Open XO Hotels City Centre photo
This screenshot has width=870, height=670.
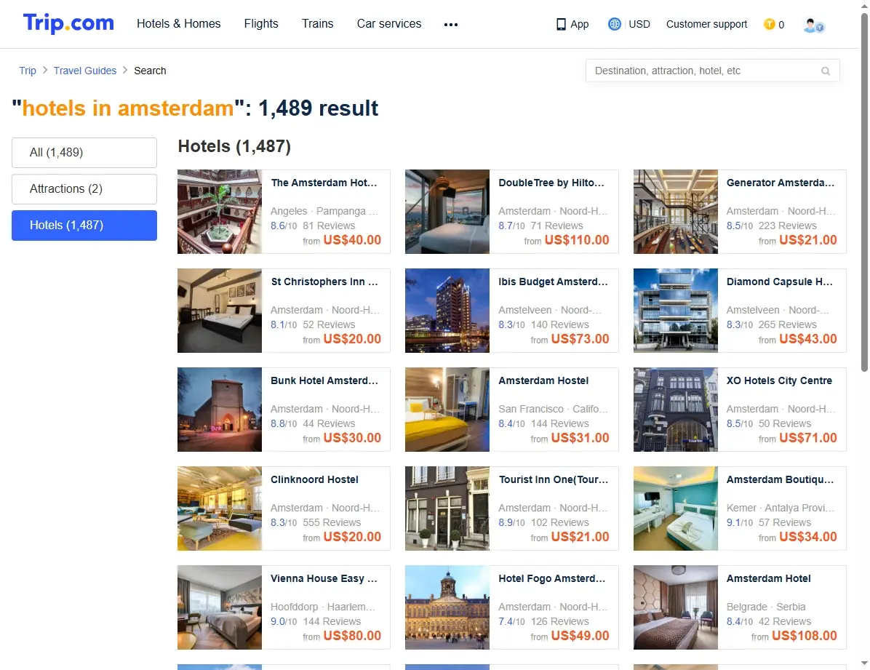coord(676,409)
